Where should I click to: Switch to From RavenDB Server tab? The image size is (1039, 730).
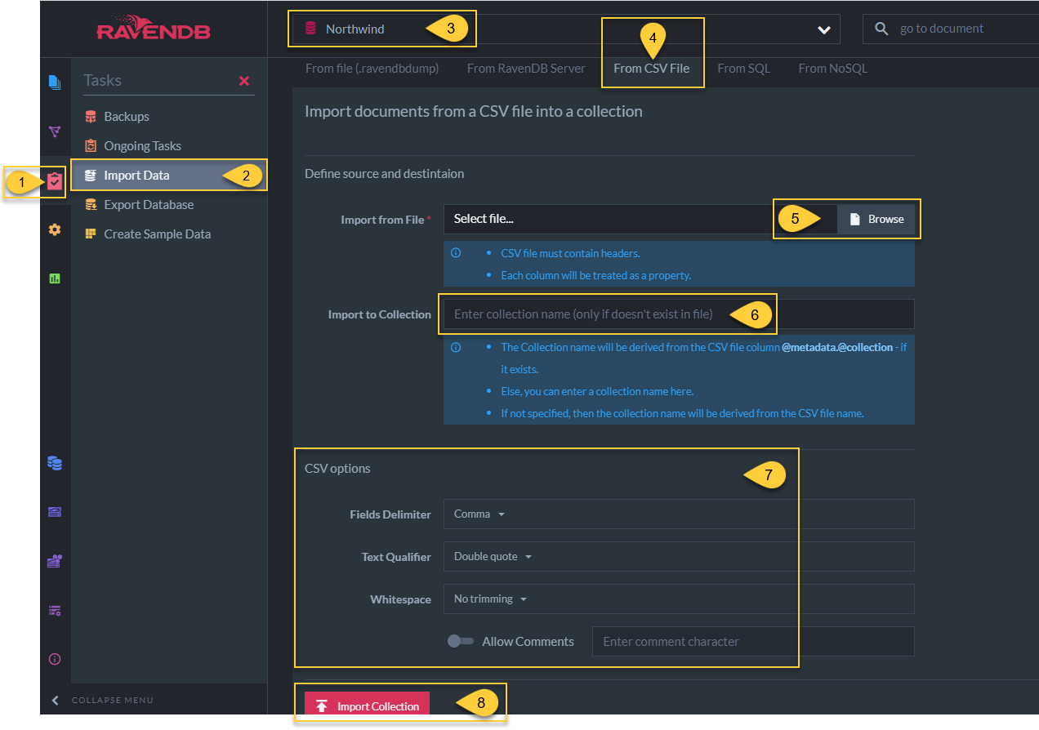pyautogui.click(x=526, y=69)
